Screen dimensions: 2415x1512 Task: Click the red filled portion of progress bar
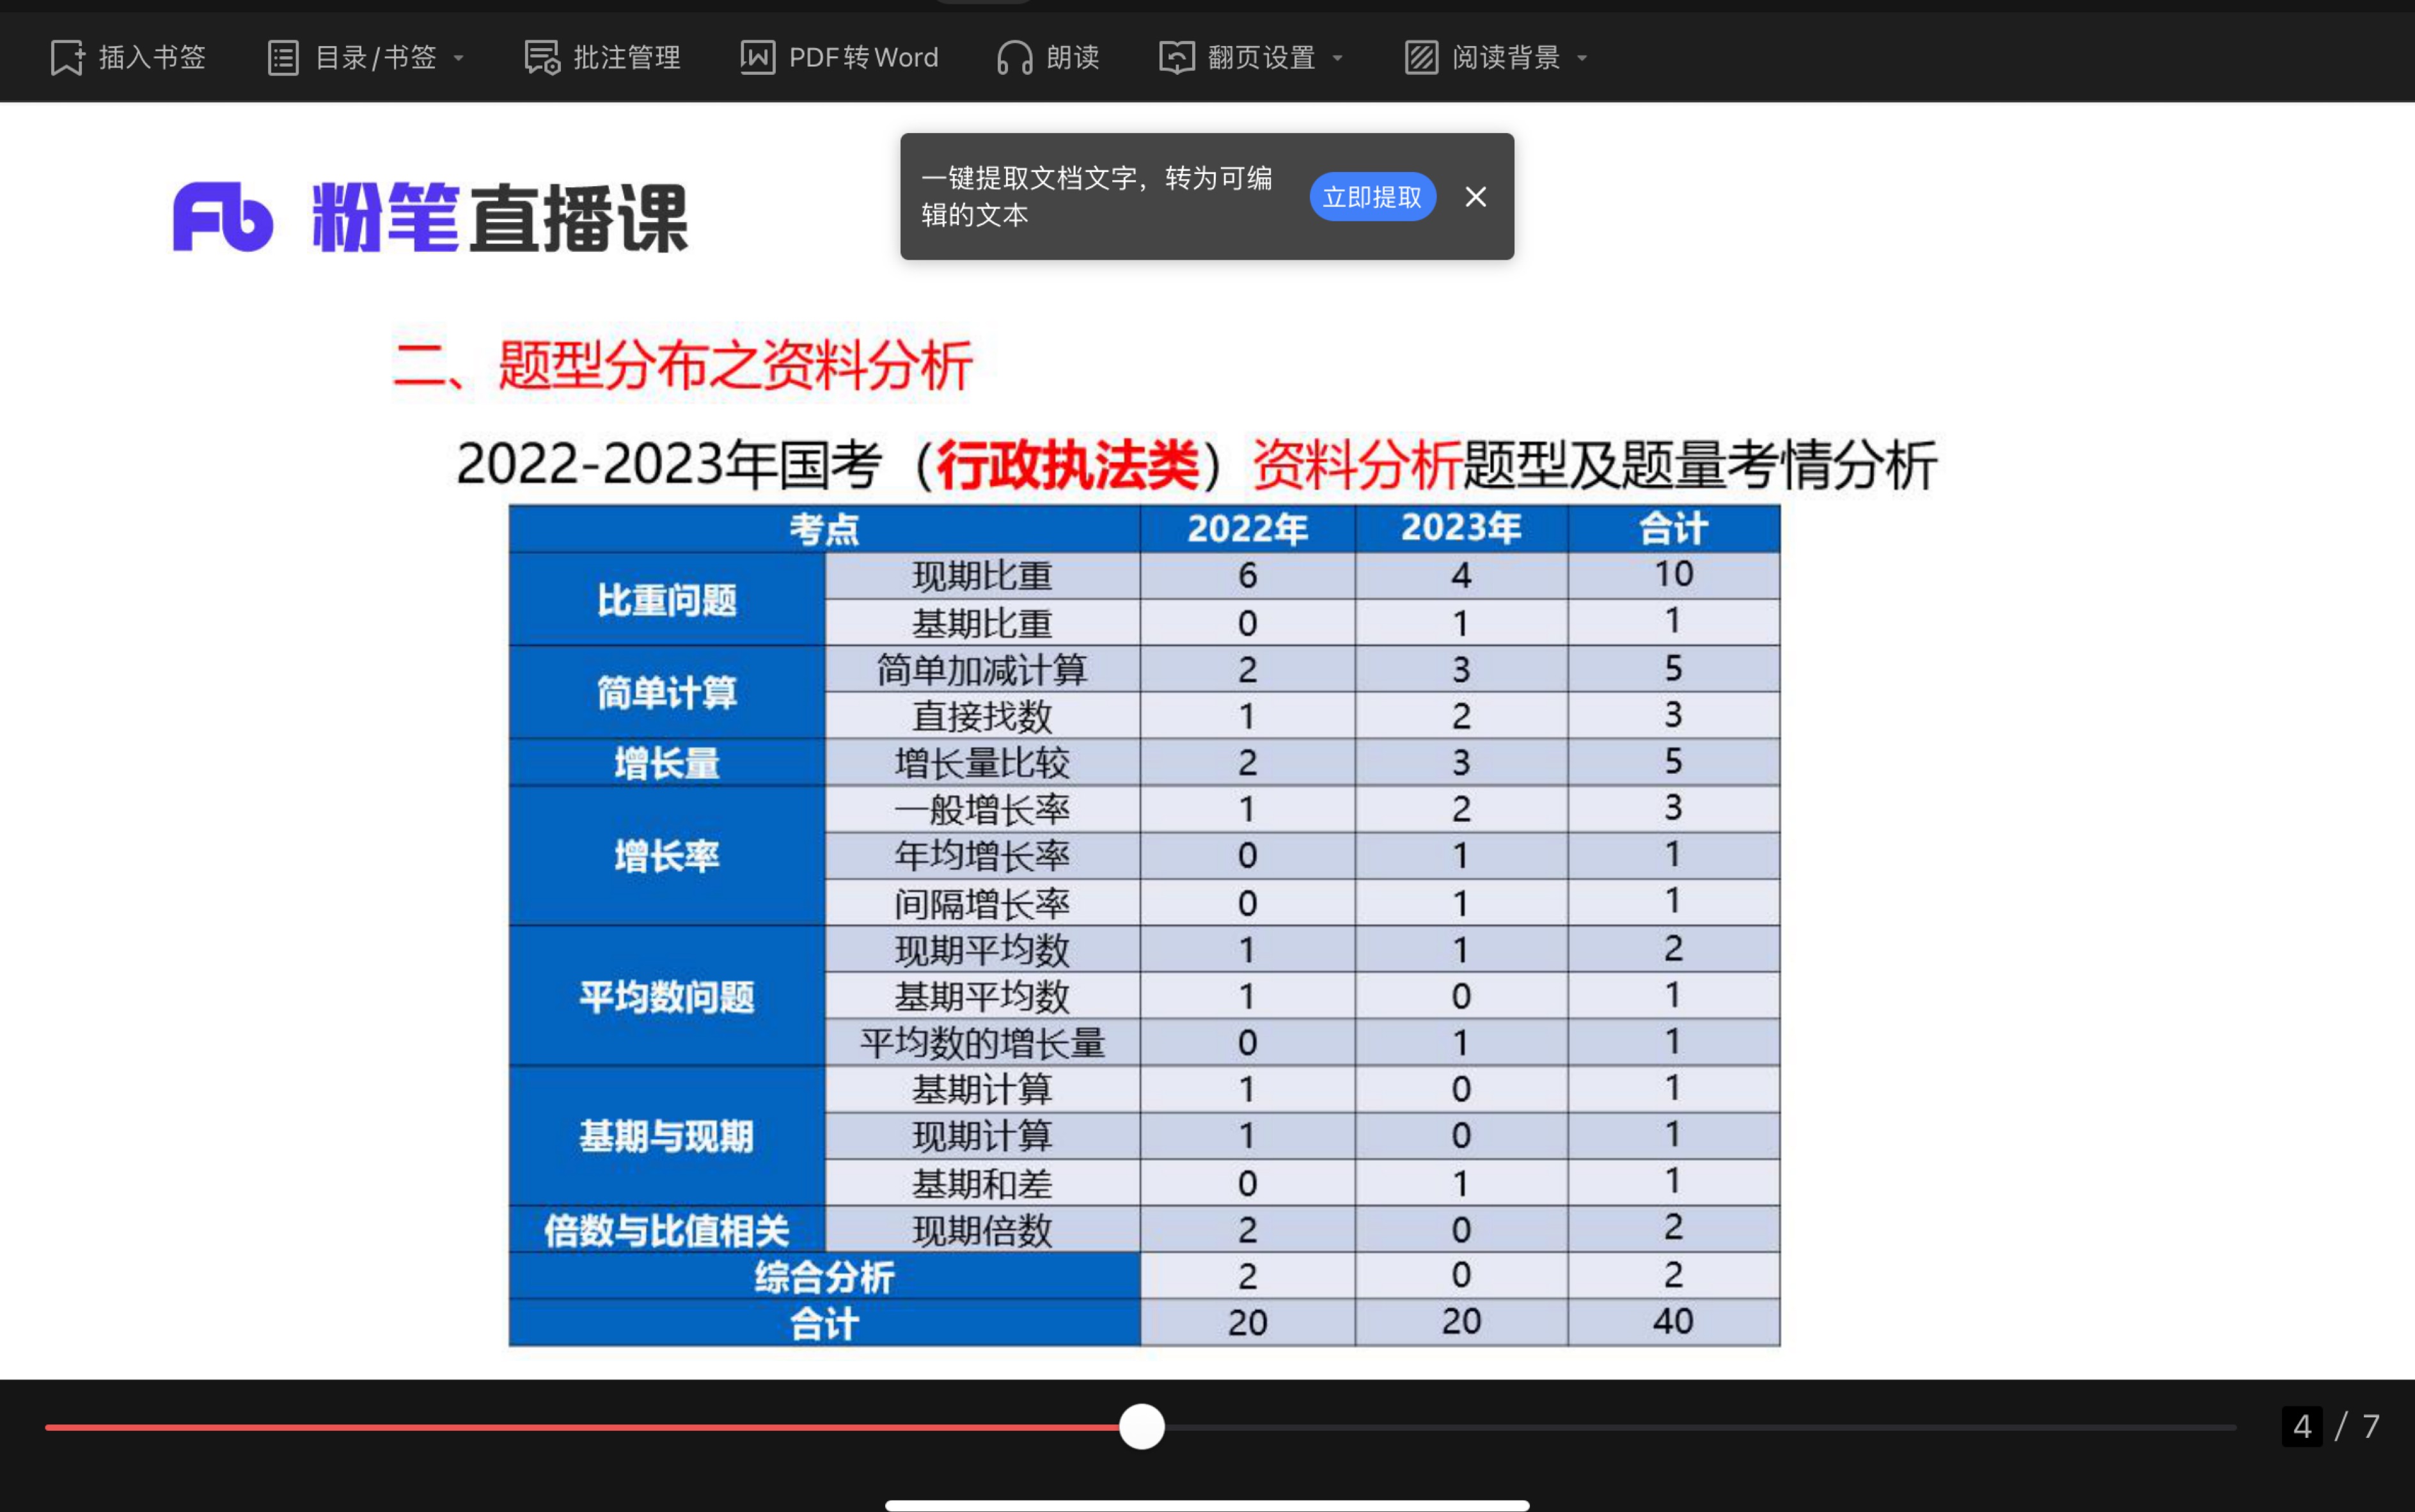point(582,1427)
